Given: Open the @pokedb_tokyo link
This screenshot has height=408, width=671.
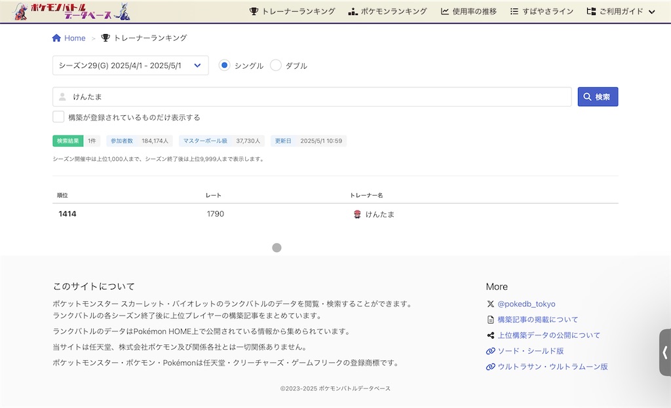Looking at the screenshot, I should (x=526, y=304).
